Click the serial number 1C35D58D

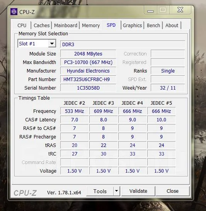[88, 88]
